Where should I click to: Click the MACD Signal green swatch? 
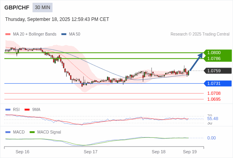click(32, 132)
